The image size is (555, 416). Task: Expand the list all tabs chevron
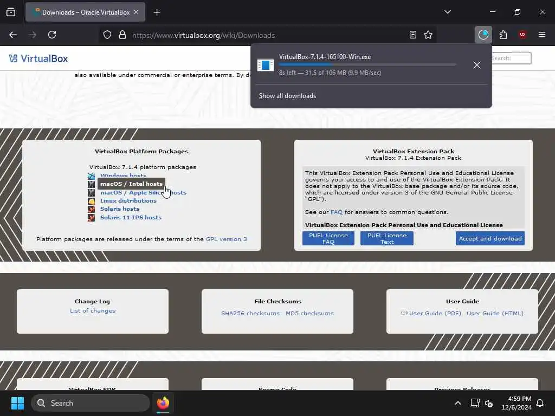[448, 12]
